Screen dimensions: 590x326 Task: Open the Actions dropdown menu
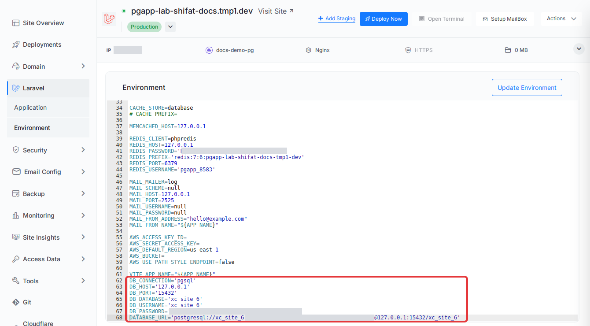[x=561, y=19]
